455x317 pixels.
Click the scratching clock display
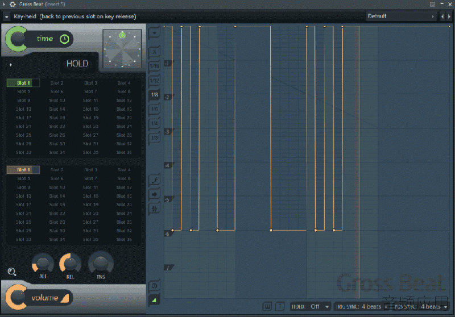click(122, 49)
